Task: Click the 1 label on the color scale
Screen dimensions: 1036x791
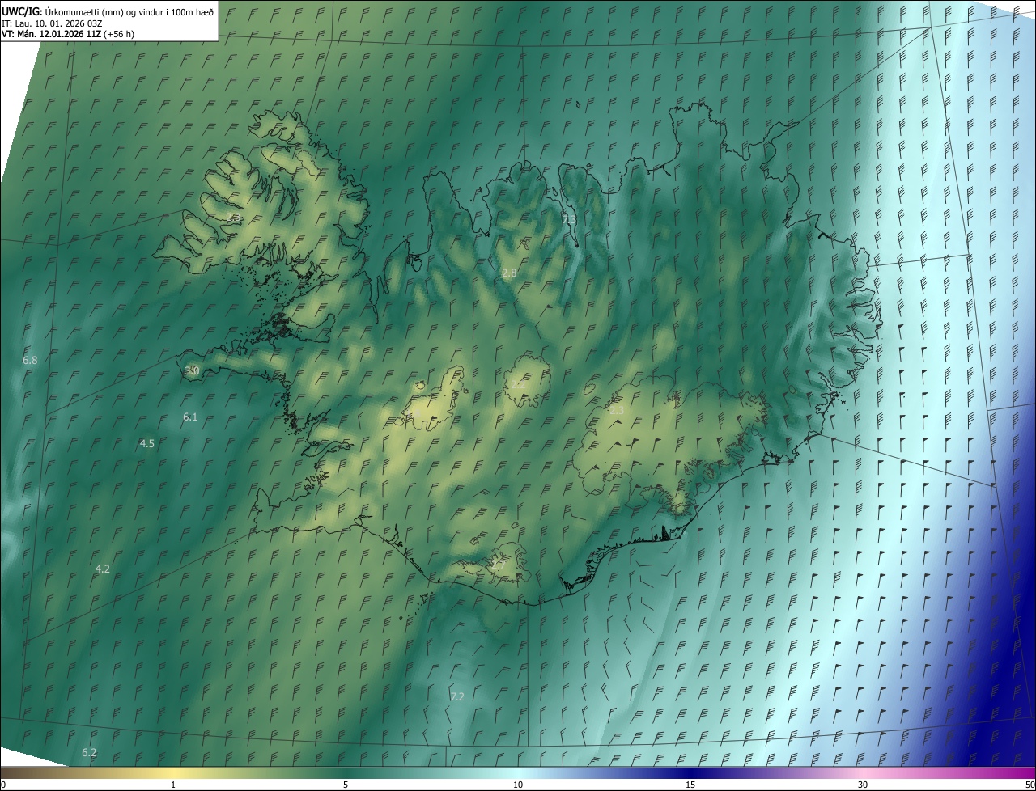Action: tap(173, 785)
